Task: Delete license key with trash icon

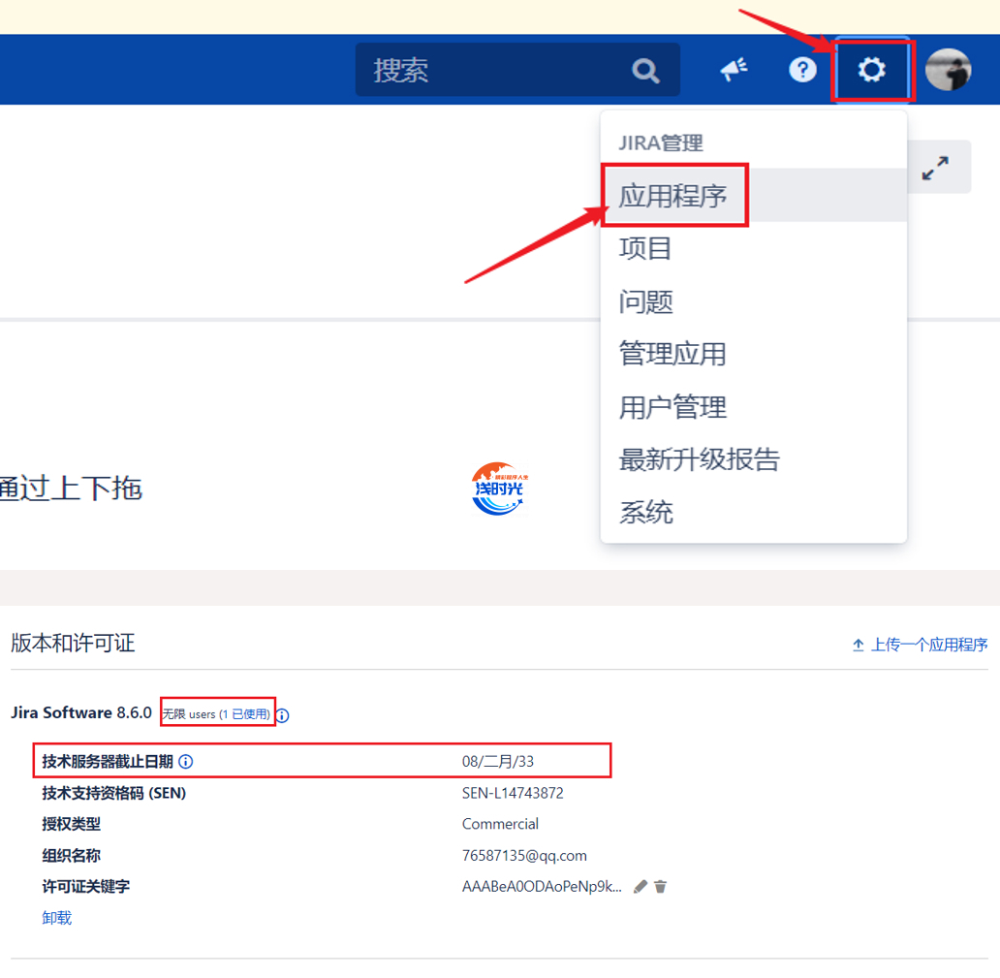Action: coord(661,886)
